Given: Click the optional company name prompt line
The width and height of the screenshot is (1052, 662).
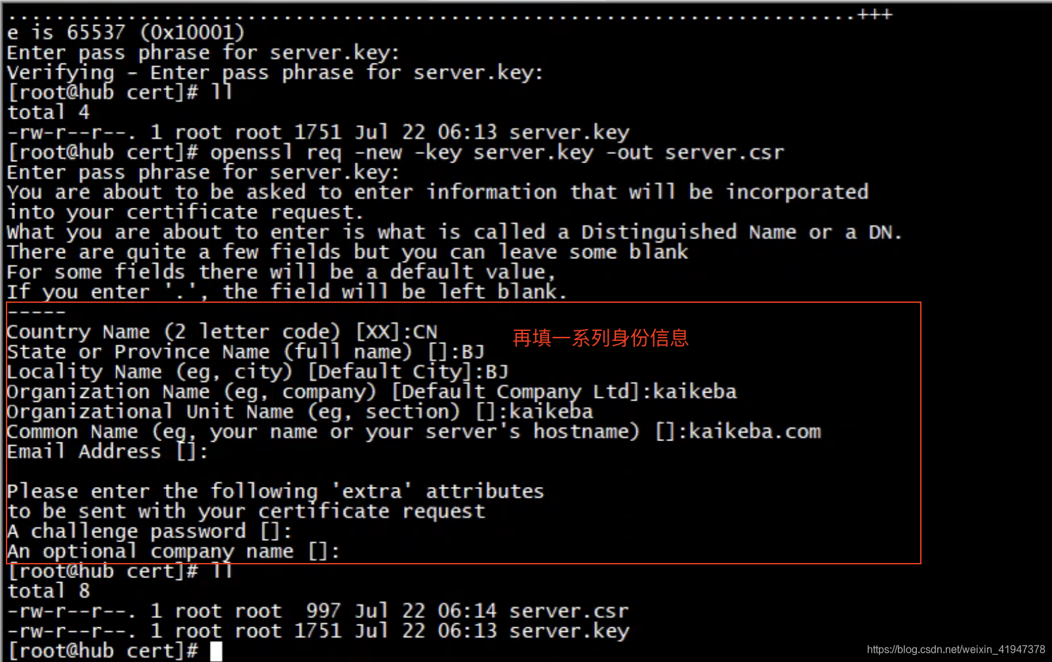Looking at the screenshot, I should click(173, 552).
